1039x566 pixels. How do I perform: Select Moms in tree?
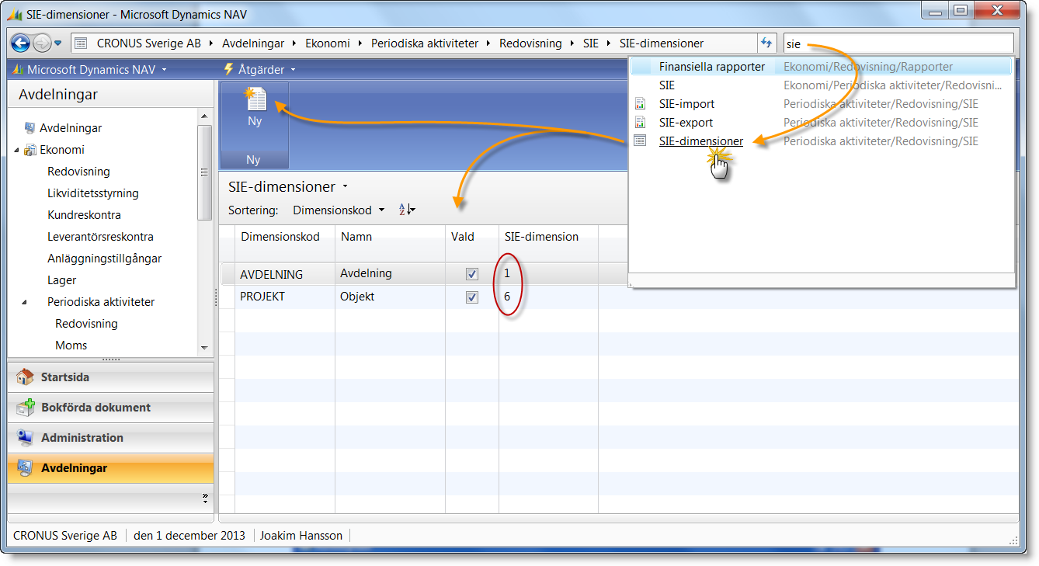click(x=71, y=346)
